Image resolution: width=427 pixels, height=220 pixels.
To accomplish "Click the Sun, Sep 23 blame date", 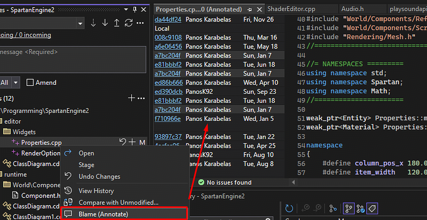I will click(259, 92).
